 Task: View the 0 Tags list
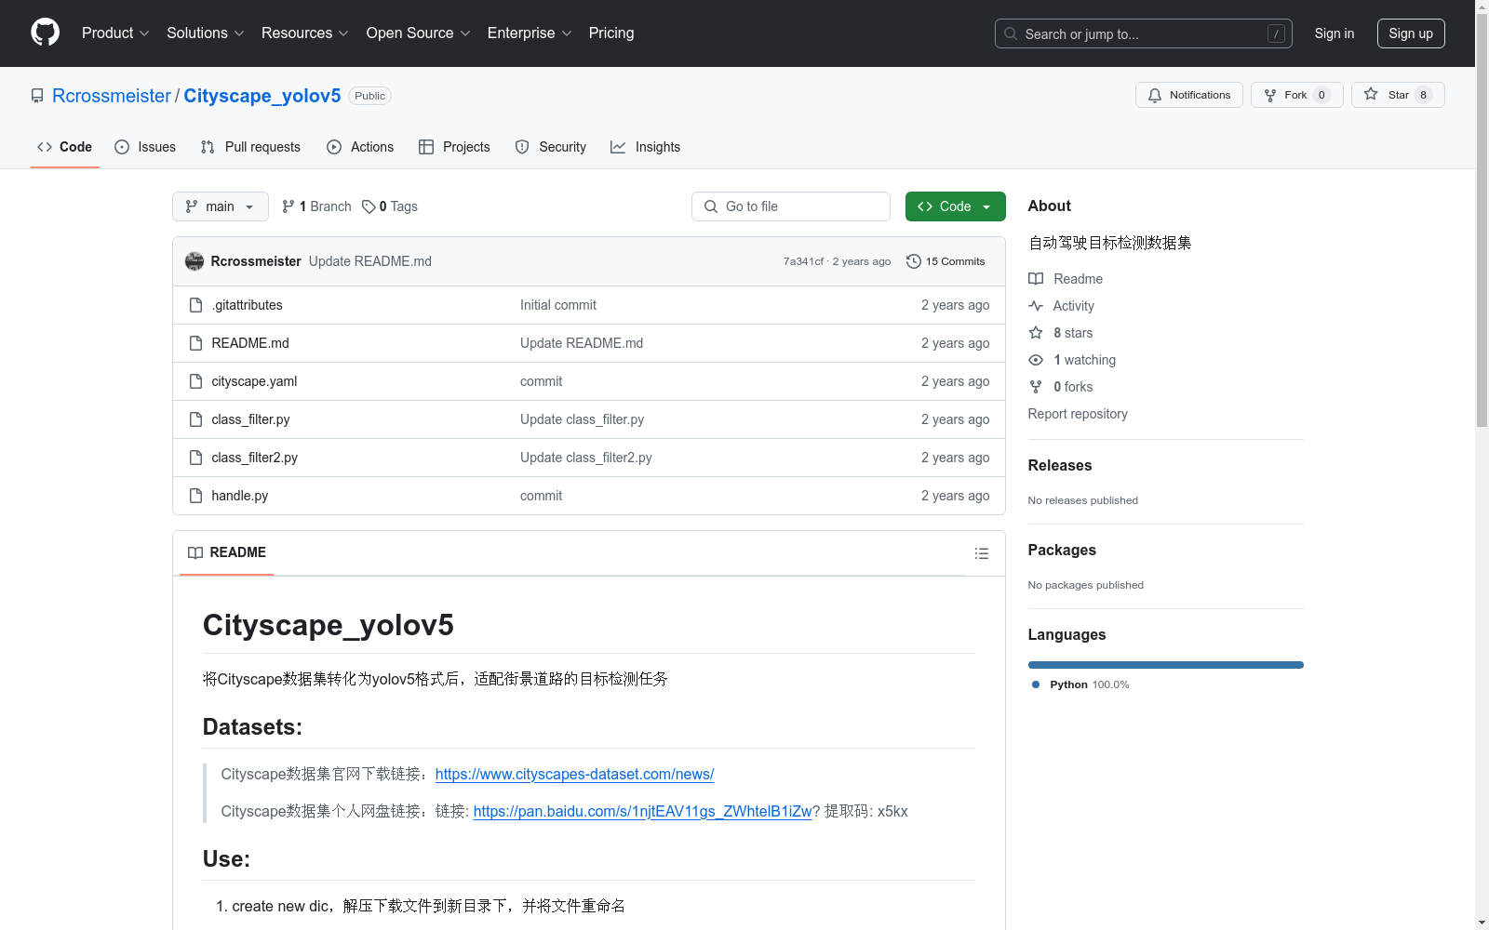click(x=390, y=206)
